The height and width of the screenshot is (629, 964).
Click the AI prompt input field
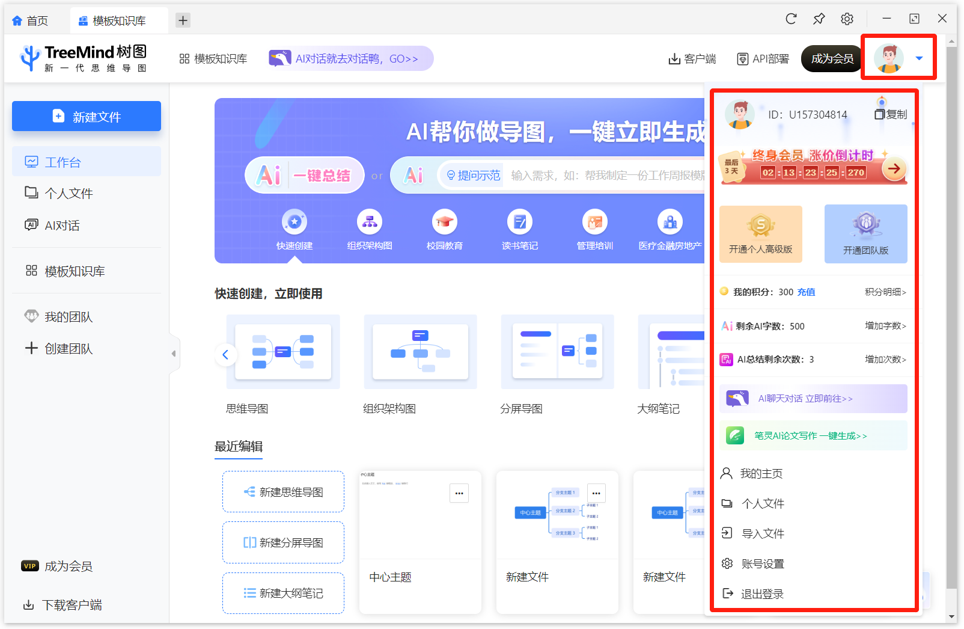[x=607, y=175]
